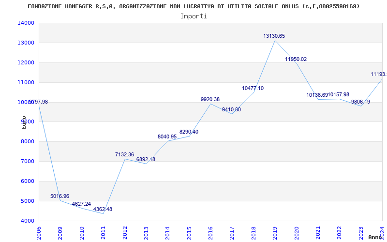This screenshot has width=387, height=242.
Task: Click the 2010 x-axis year label
Action: (x=81, y=233)
